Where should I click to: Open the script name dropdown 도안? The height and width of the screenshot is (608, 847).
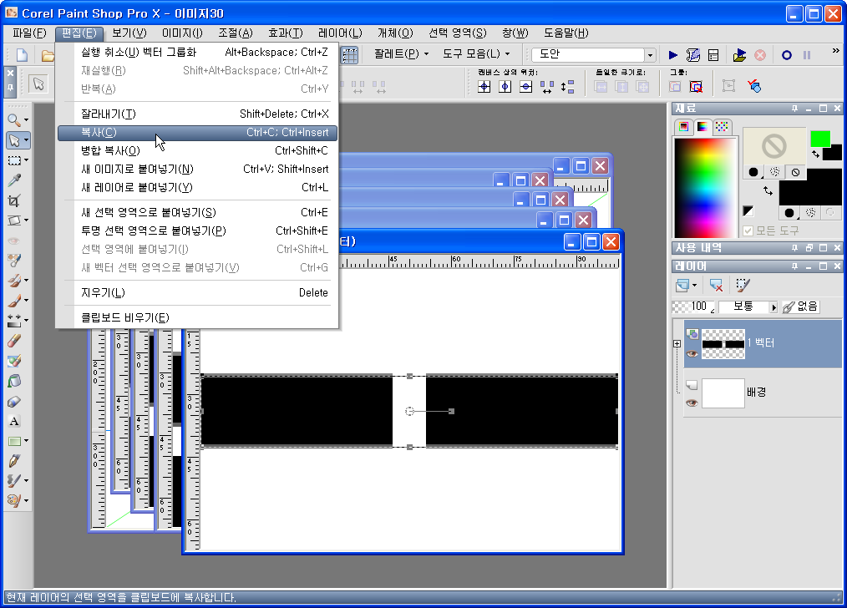[x=650, y=54]
